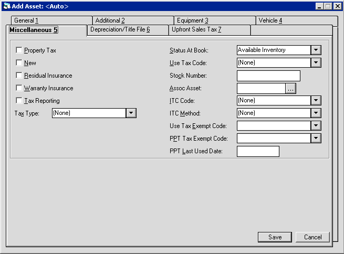Focus the PPT Last Used Date field
The image size is (344, 254).
[x=258, y=152]
